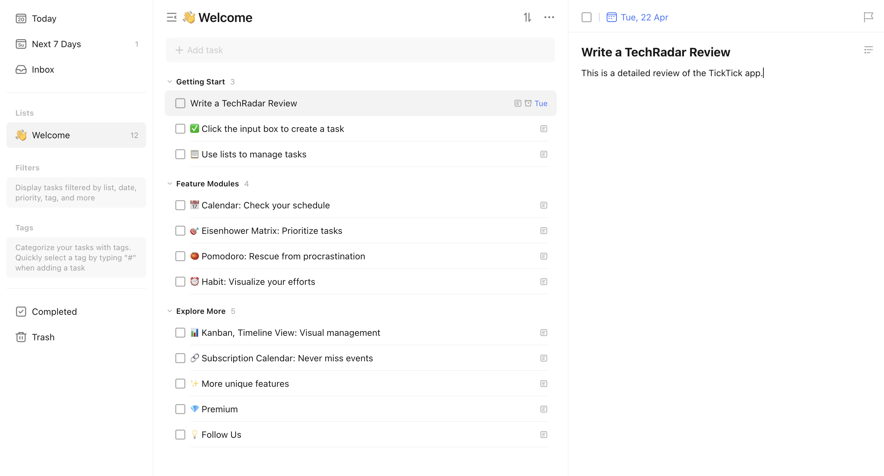
Task: Open the three-dots more menu in the list header
Action: 549,17
